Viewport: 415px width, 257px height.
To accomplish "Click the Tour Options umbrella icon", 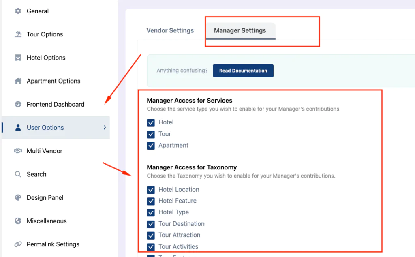I will 18,34.
